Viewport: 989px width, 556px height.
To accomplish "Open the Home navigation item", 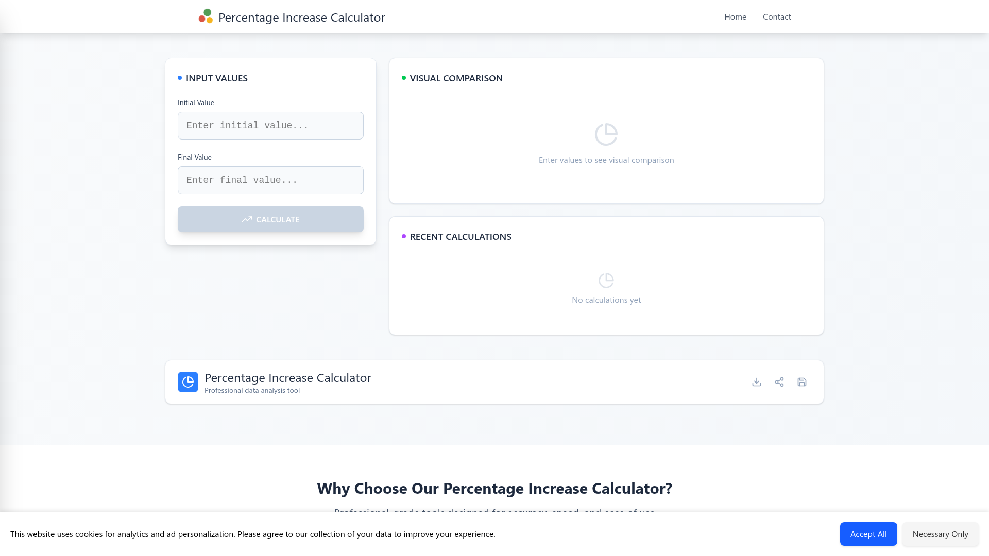I will pyautogui.click(x=735, y=16).
